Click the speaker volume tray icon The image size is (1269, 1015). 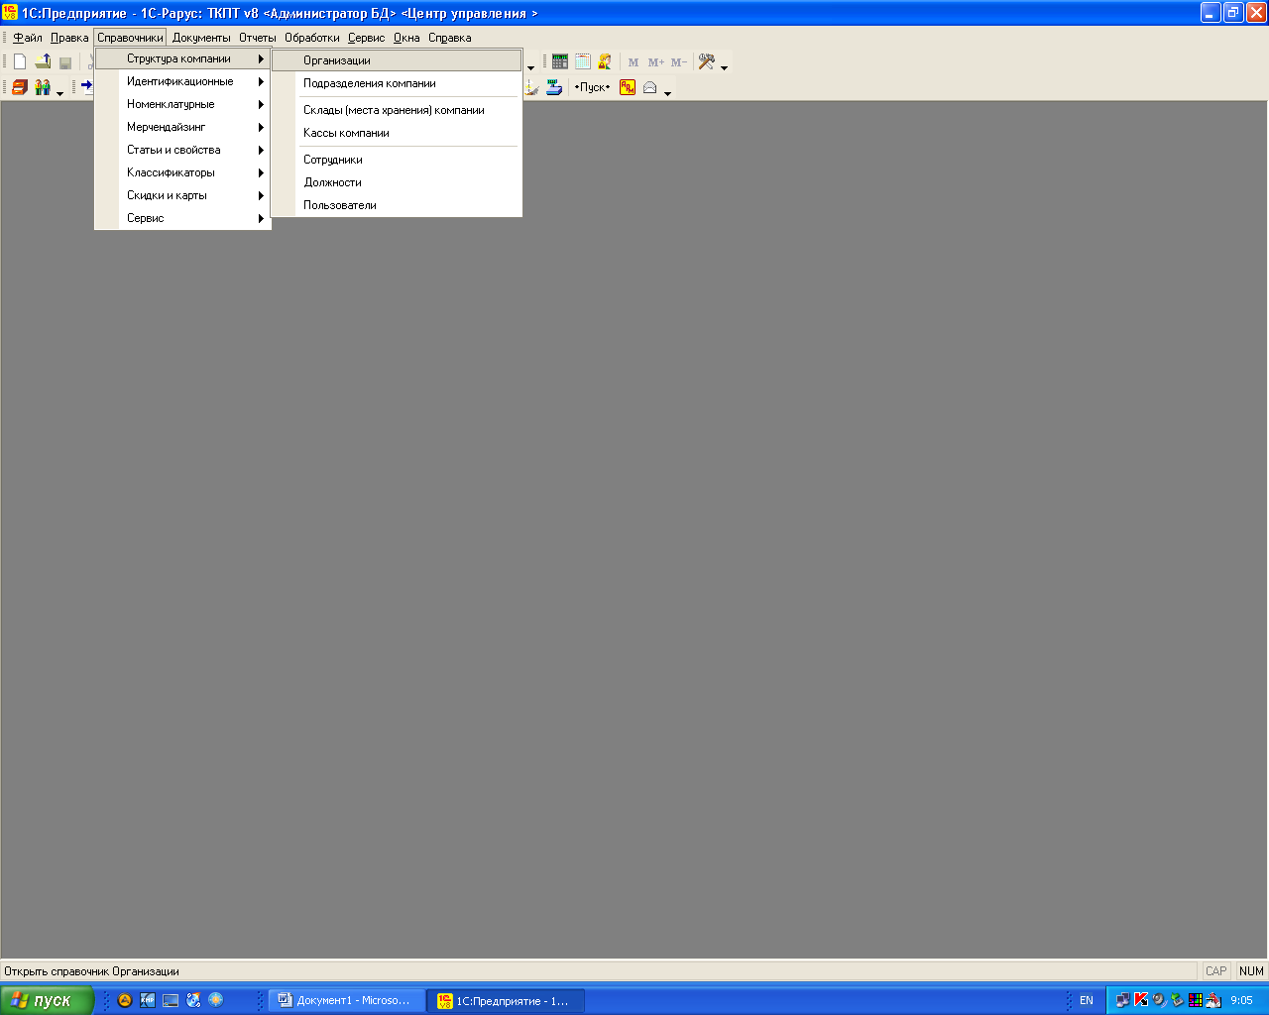[x=1159, y=1000]
